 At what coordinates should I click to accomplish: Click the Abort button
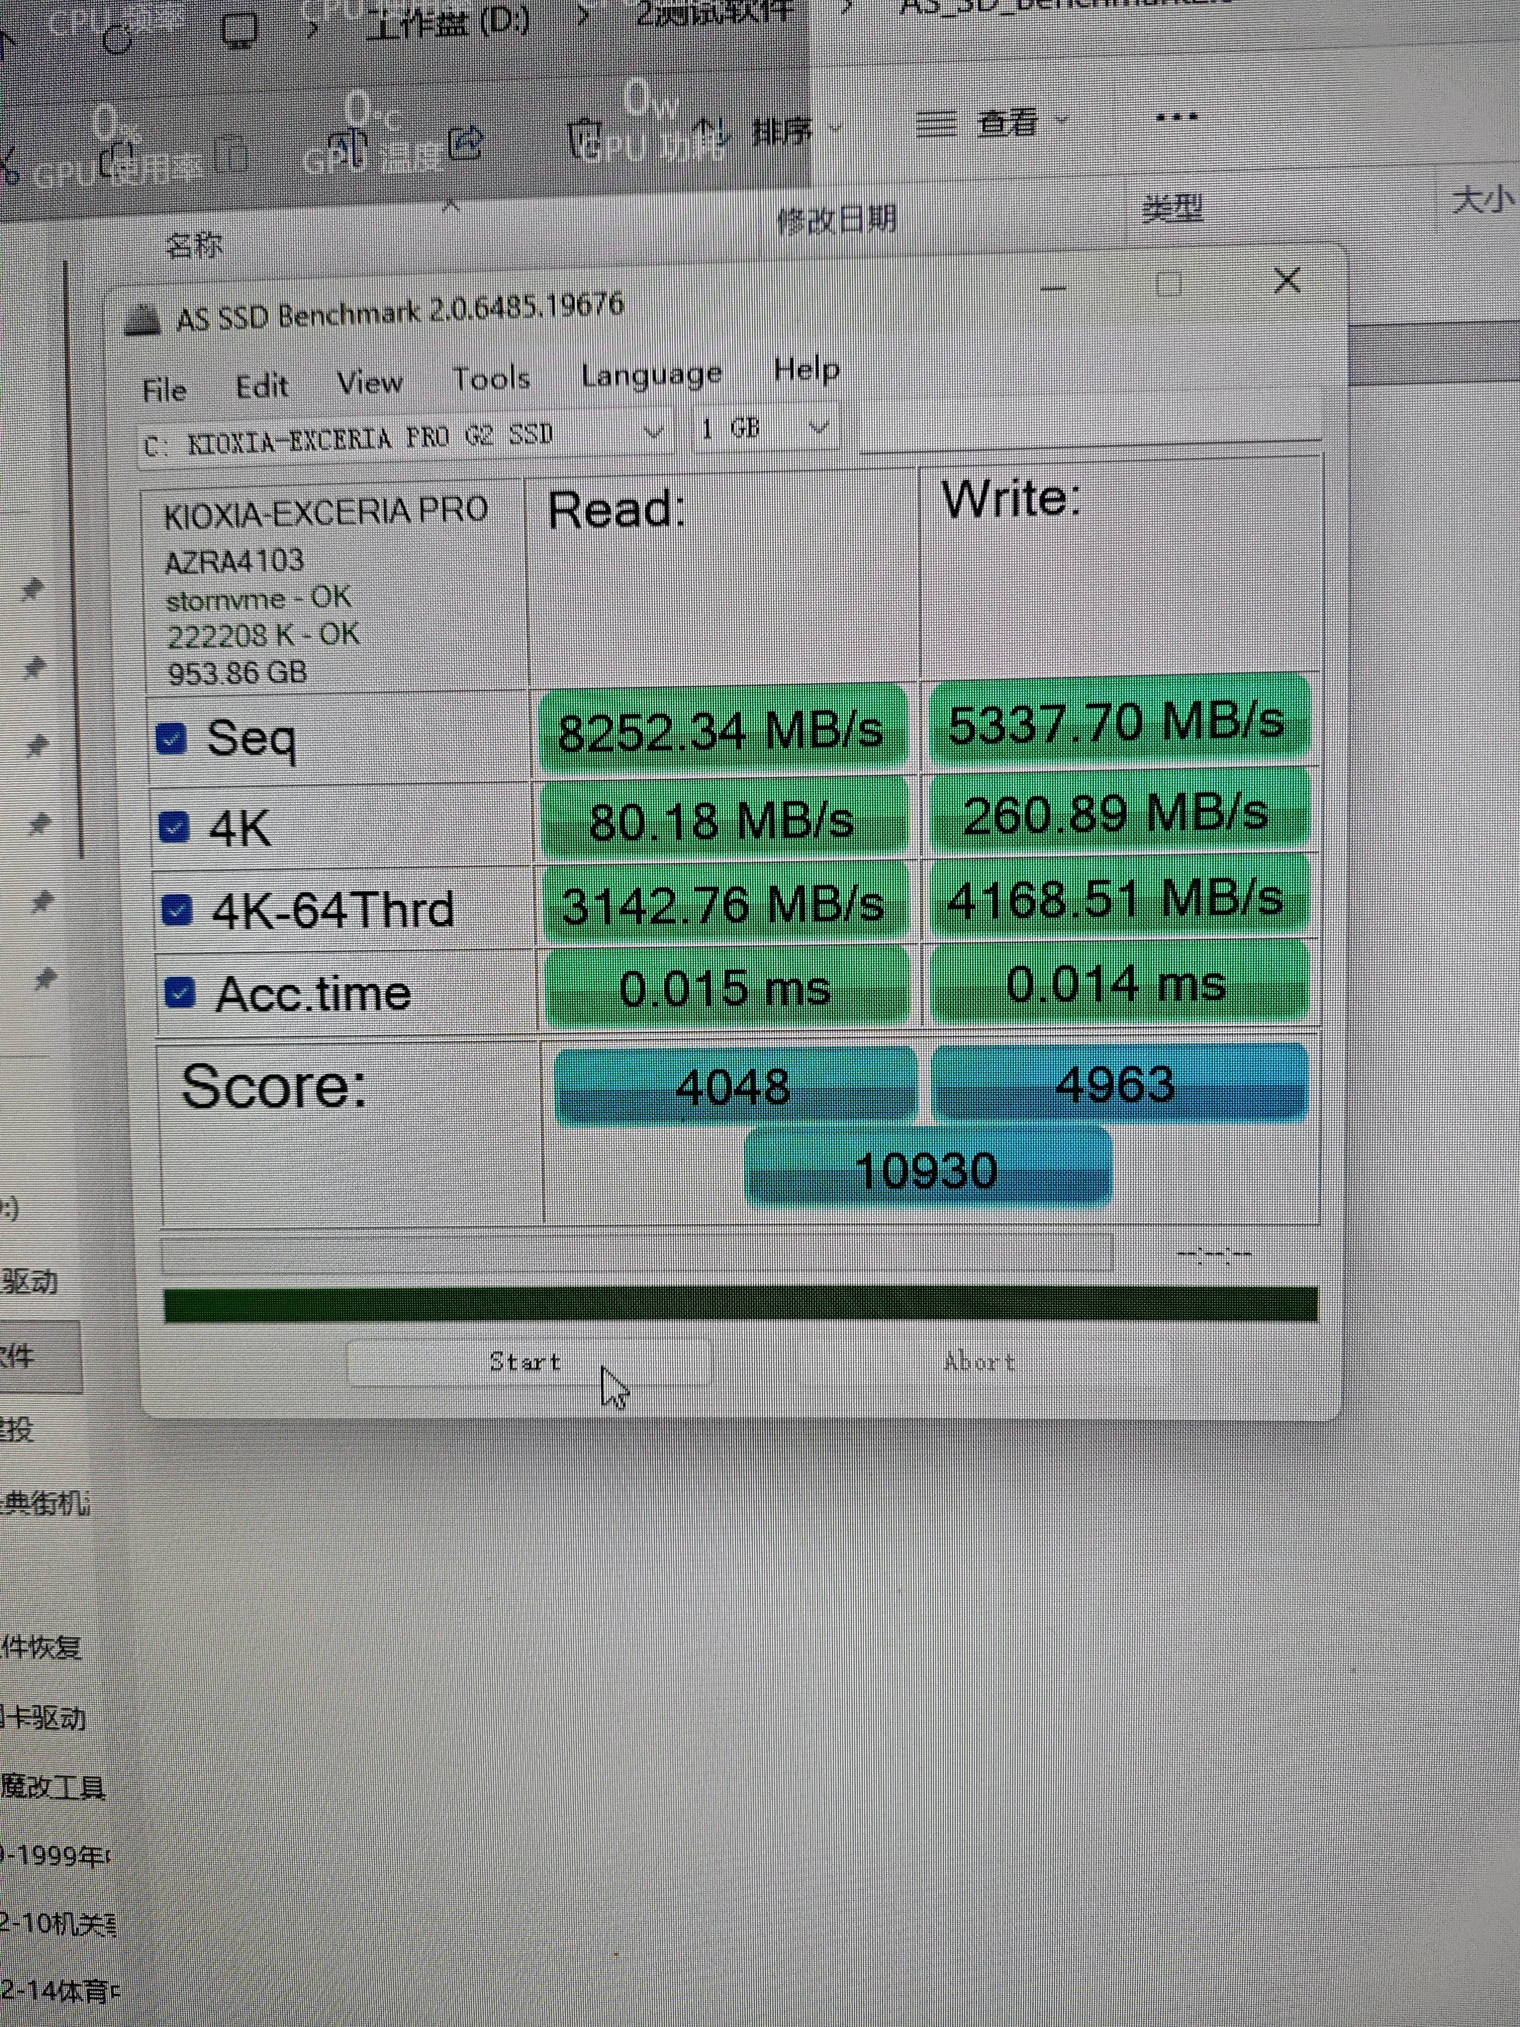tap(979, 1362)
